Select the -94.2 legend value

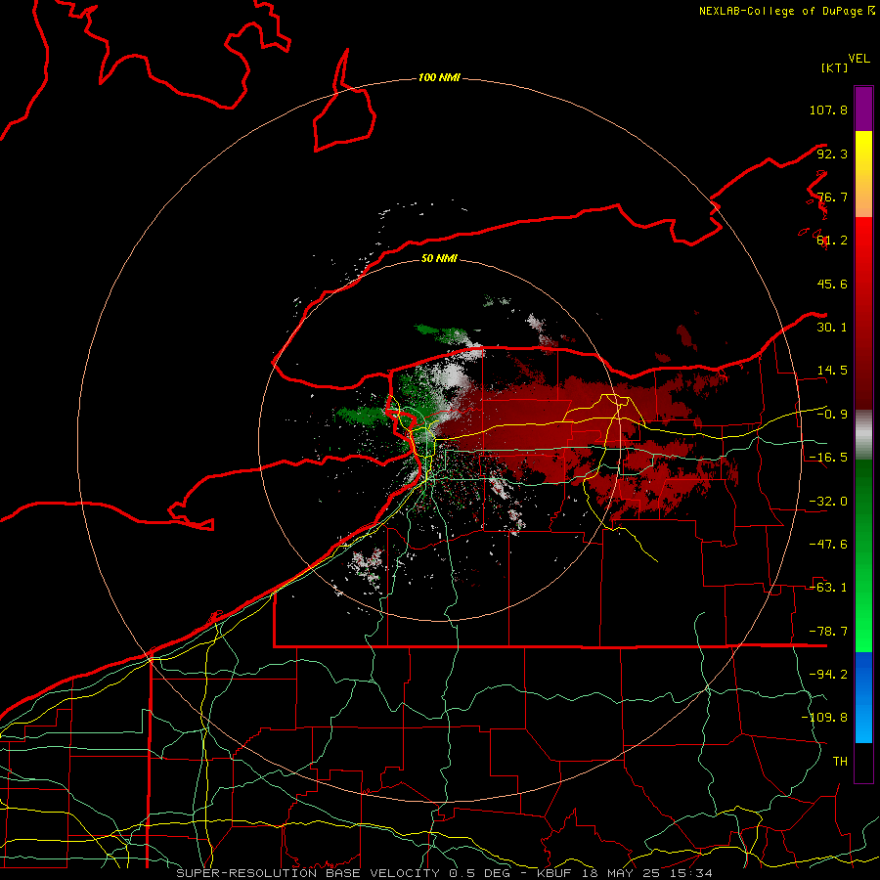coord(828,675)
